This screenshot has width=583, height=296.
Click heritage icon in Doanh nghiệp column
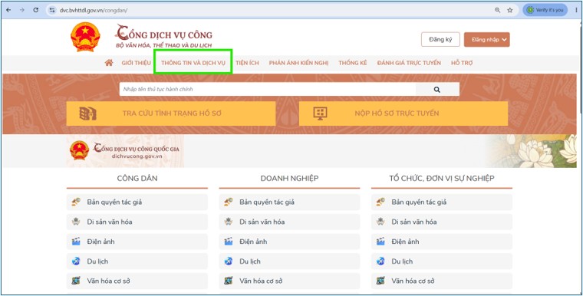point(229,222)
